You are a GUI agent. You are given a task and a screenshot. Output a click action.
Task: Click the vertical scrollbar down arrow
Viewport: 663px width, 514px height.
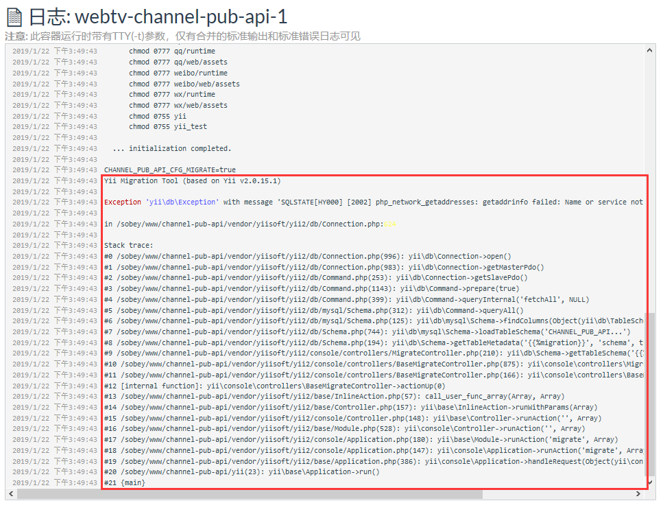tap(650, 482)
